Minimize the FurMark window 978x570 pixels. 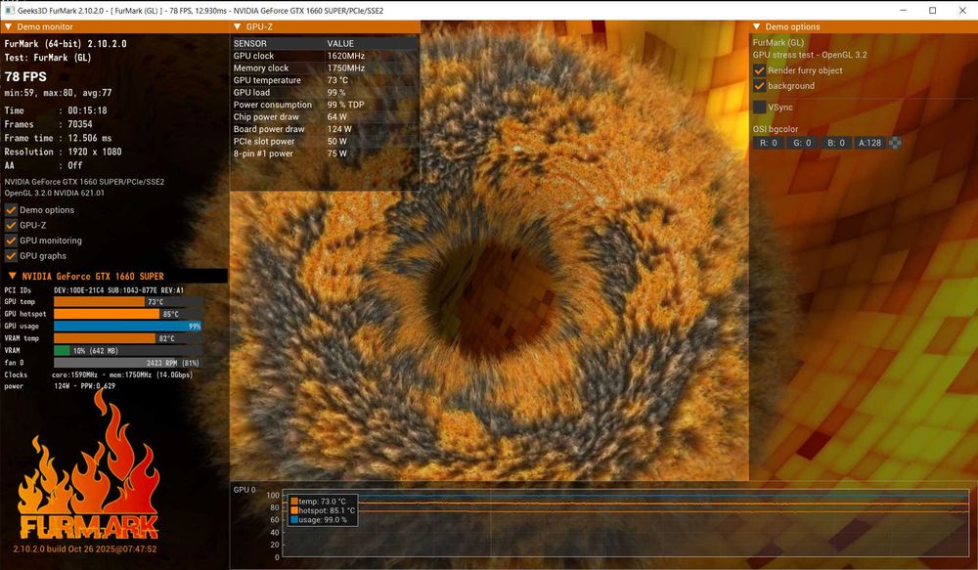point(904,11)
